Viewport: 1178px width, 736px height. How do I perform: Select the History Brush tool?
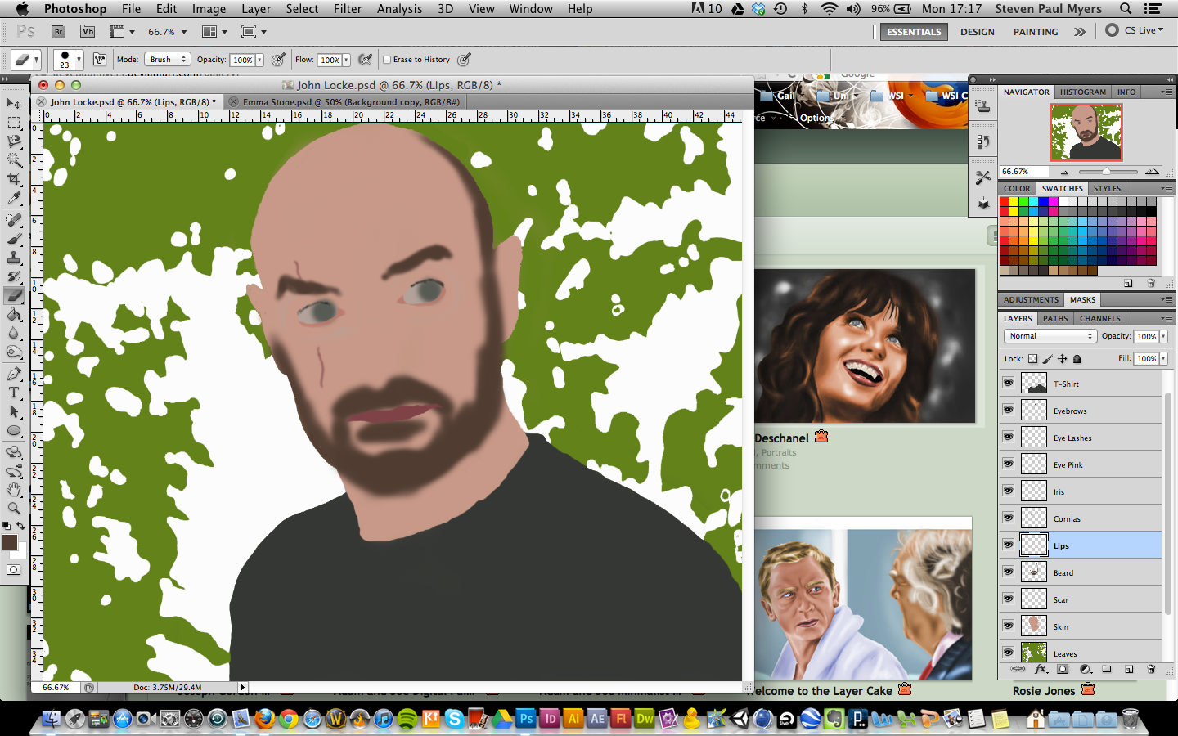coord(14,277)
